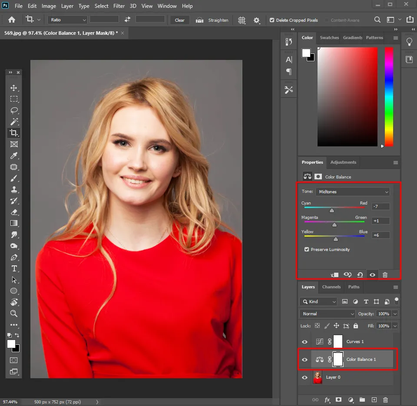
Task: Uncheck Preserve Luminosity checkbox
Action: (x=307, y=250)
